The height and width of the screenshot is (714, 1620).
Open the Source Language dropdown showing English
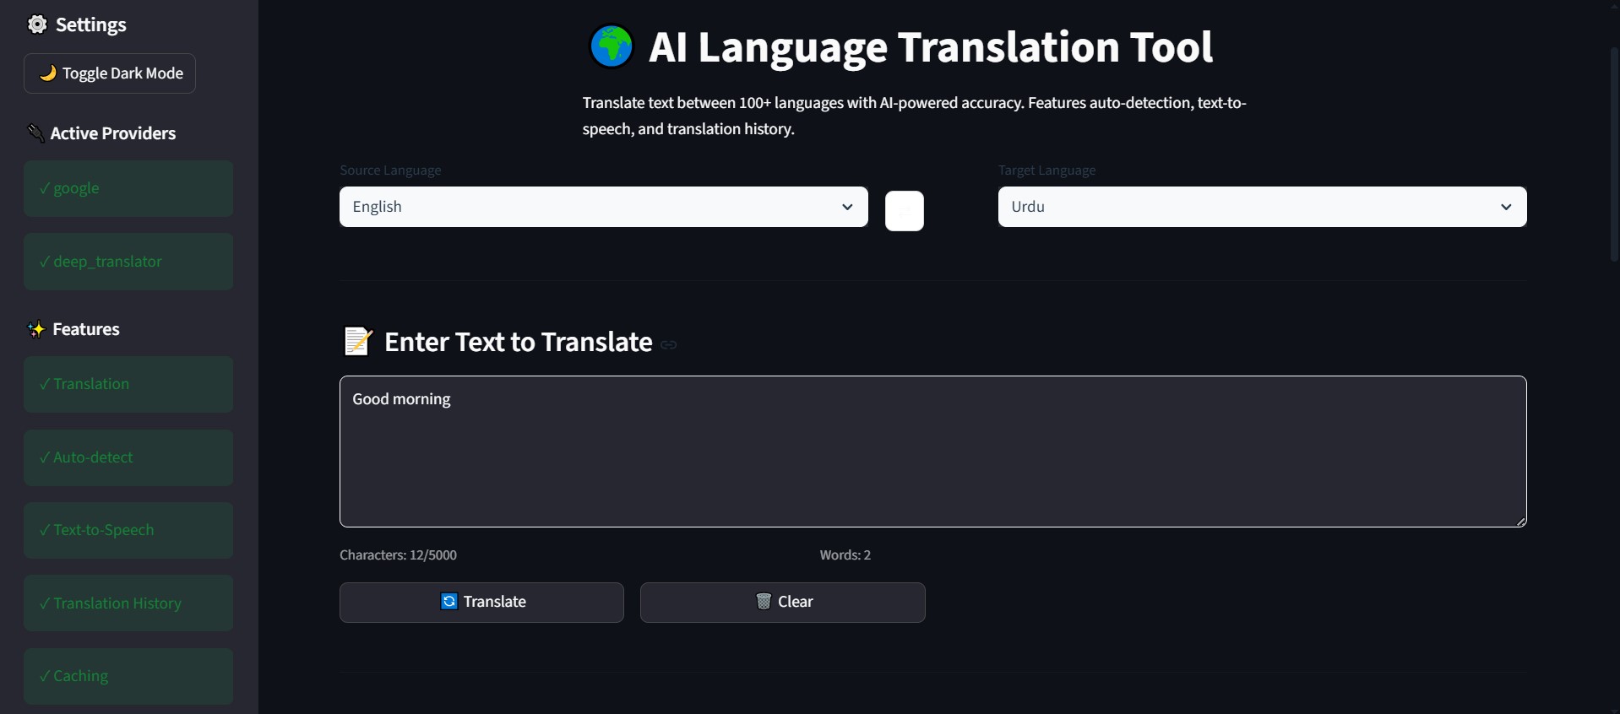click(604, 207)
